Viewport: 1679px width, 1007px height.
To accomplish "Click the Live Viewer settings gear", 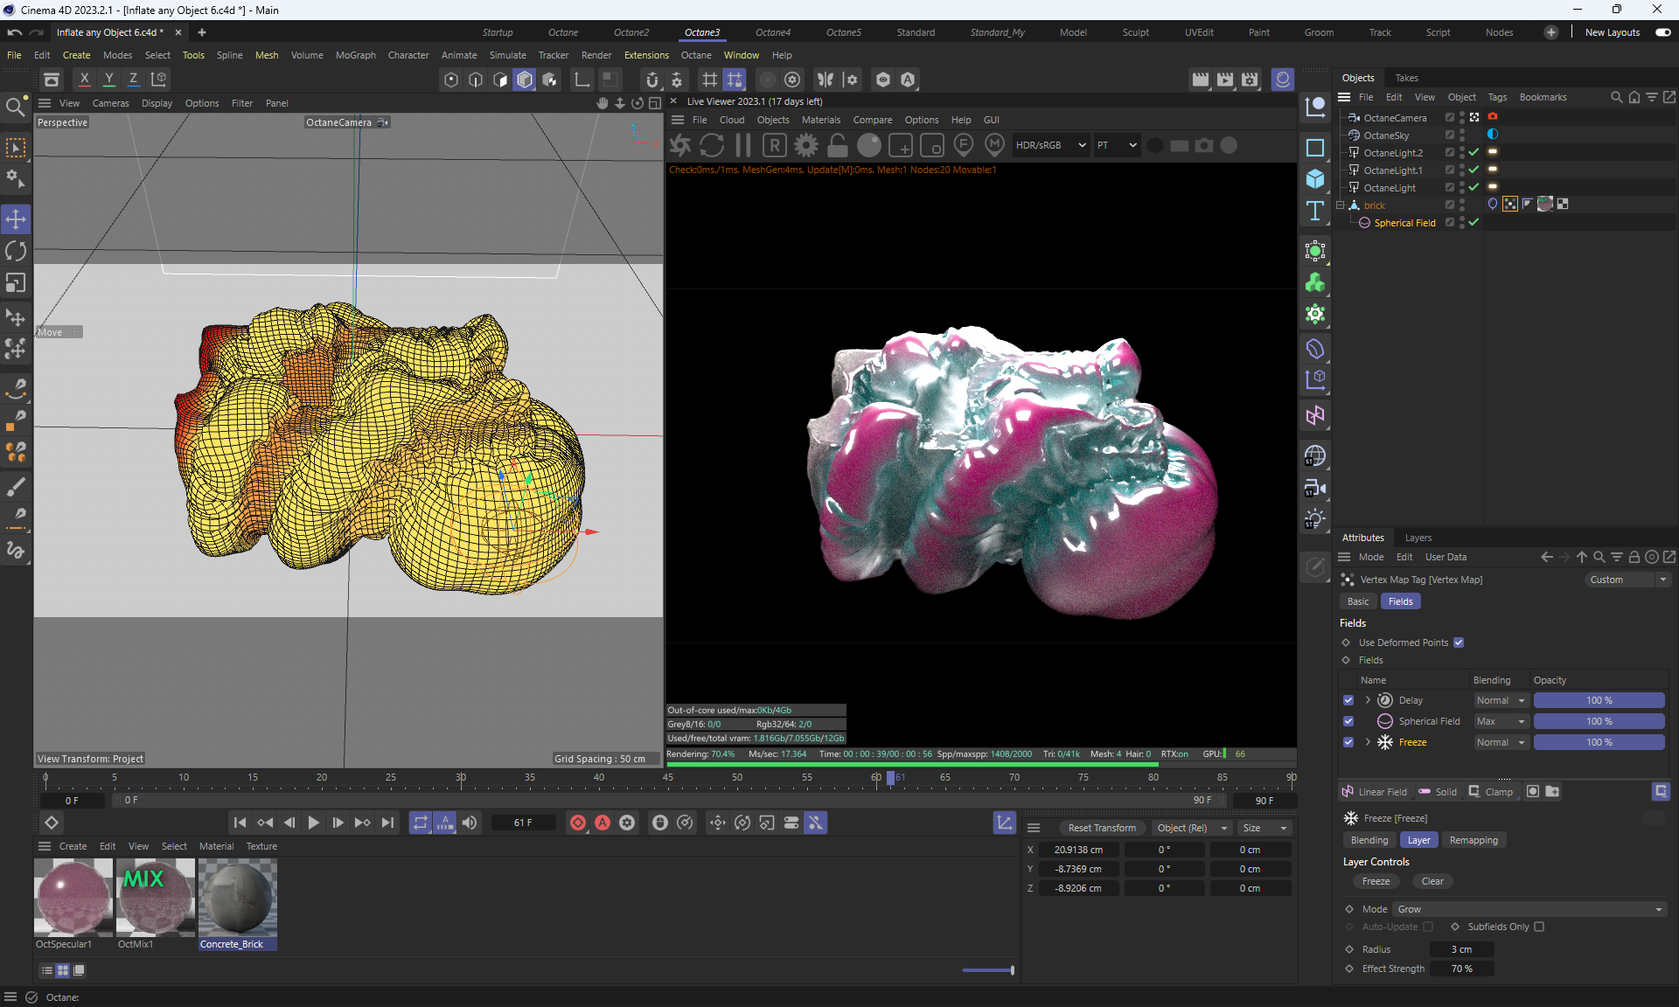I will 806,146.
